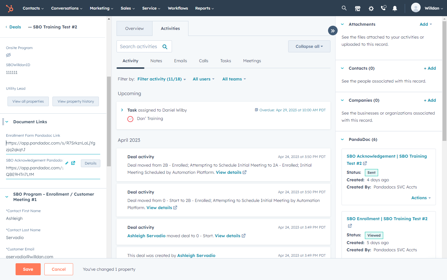Click the search activities magnifier icon

tap(165, 47)
